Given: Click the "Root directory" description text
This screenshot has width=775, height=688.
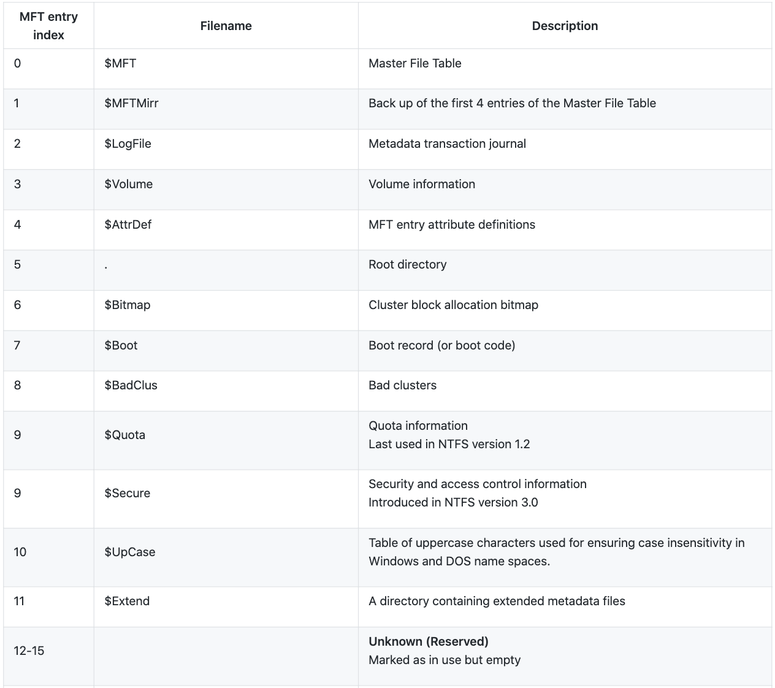Looking at the screenshot, I should 407,264.
